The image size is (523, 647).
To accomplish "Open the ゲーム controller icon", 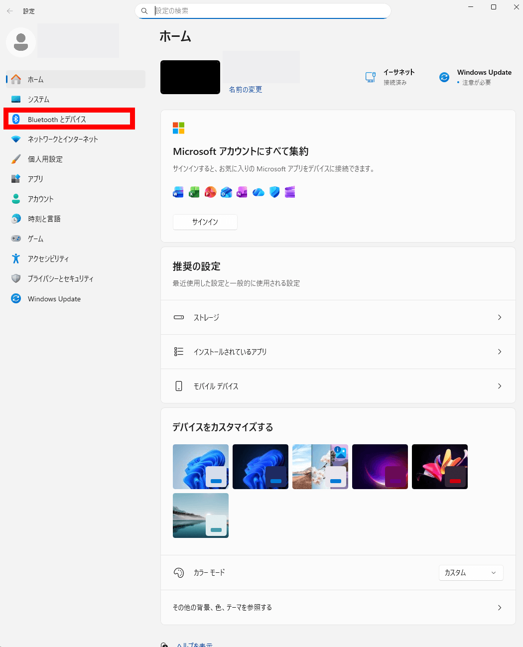I will tap(16, 239).
